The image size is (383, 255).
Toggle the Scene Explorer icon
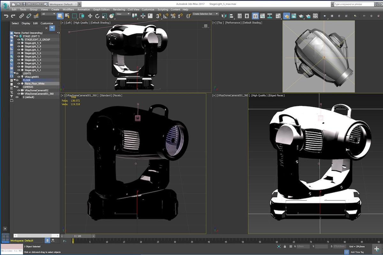coord(240,16)
